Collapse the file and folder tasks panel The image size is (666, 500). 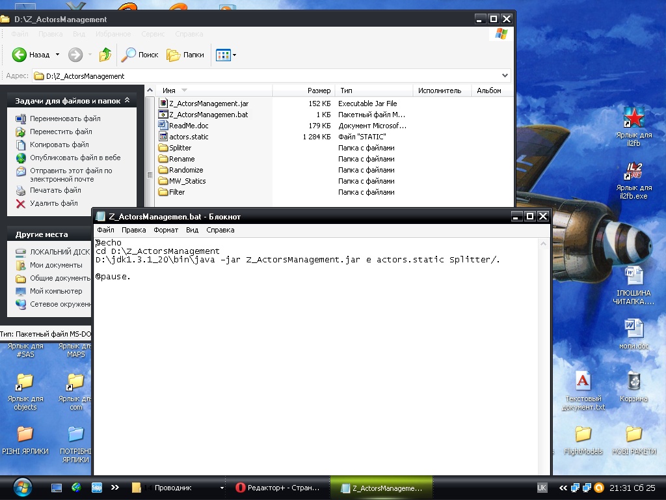(127, 101)
